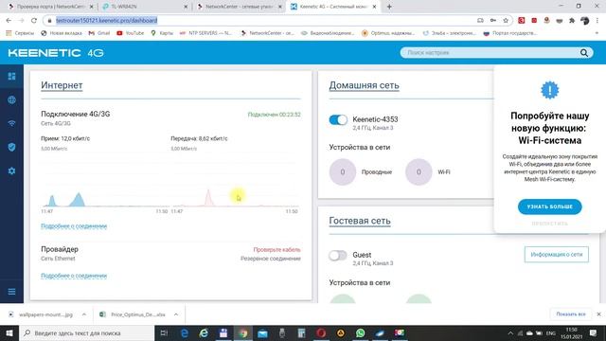606x341 pixels.
Task: Open WhatsApp from taskbar
Action: click(360, 332)
